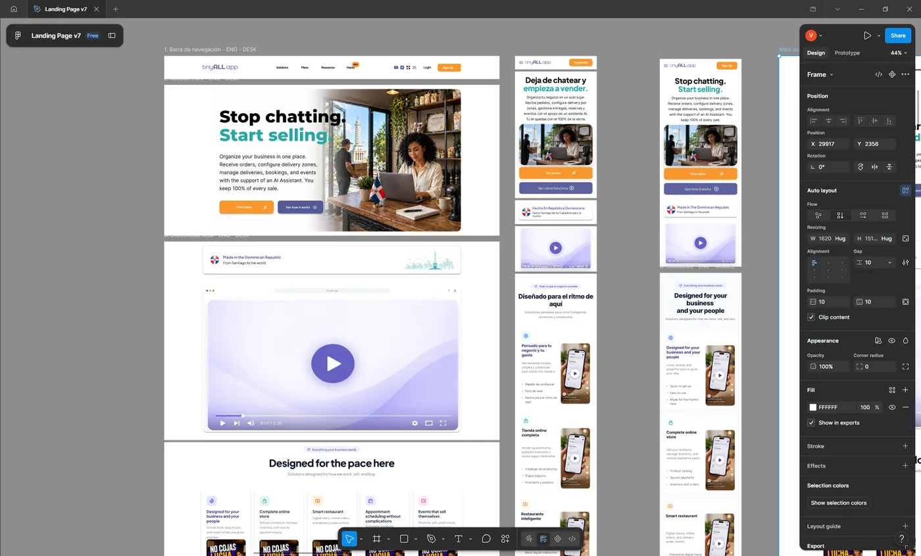Click the home icon in tab bar
The width and height of the screenshot is (921, 556).
click(14, 9)
